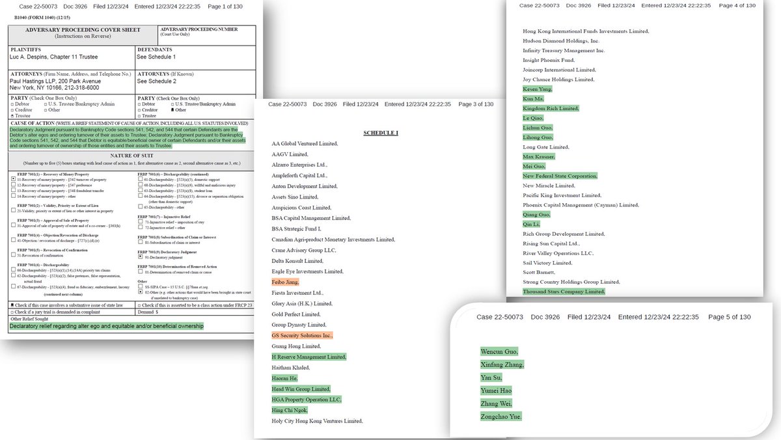The image size is (781, 440).
Task: Check the 71-Injunctive relief imposition of stay box
Action: click(x=141, y=221)
